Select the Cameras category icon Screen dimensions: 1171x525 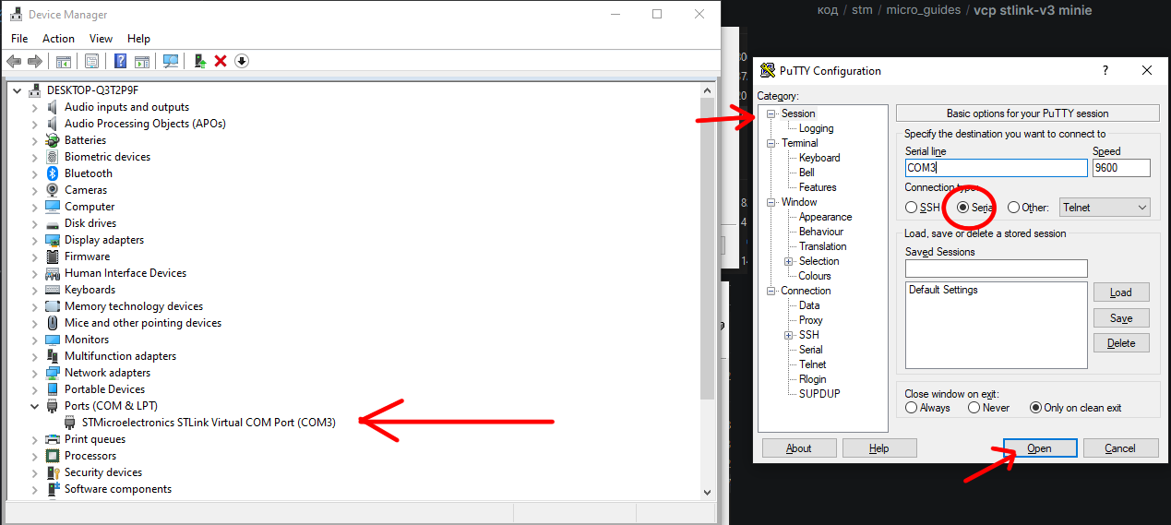tap(53, 190)
